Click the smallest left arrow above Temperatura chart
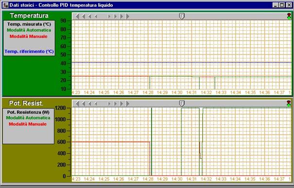294x188 pixels. click(96, 16)
